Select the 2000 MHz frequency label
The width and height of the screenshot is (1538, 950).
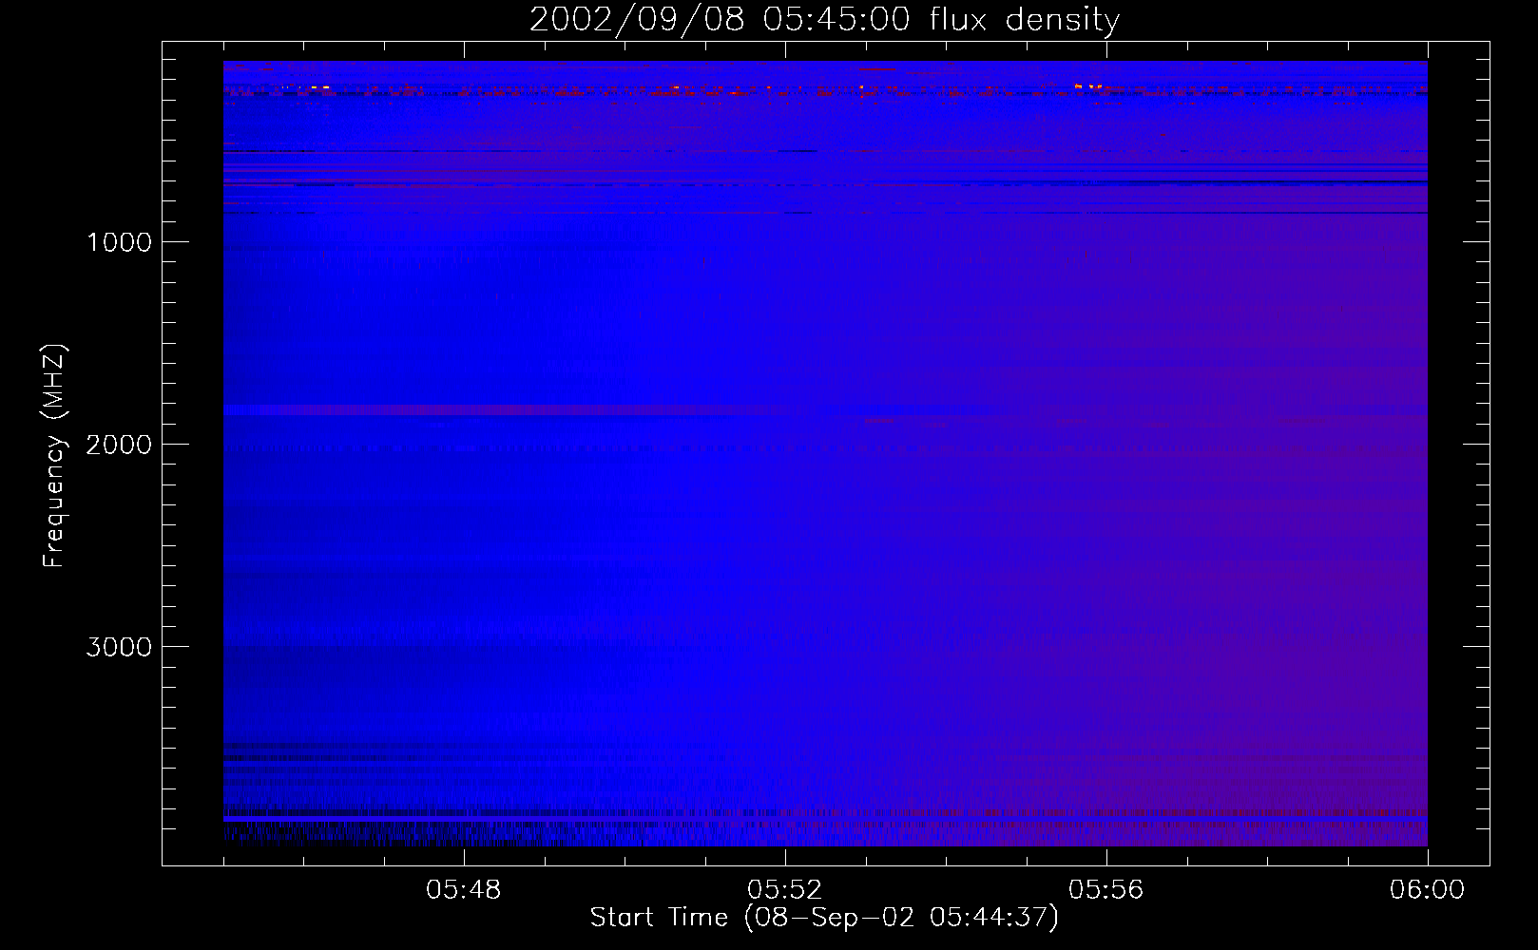[119, 445]
